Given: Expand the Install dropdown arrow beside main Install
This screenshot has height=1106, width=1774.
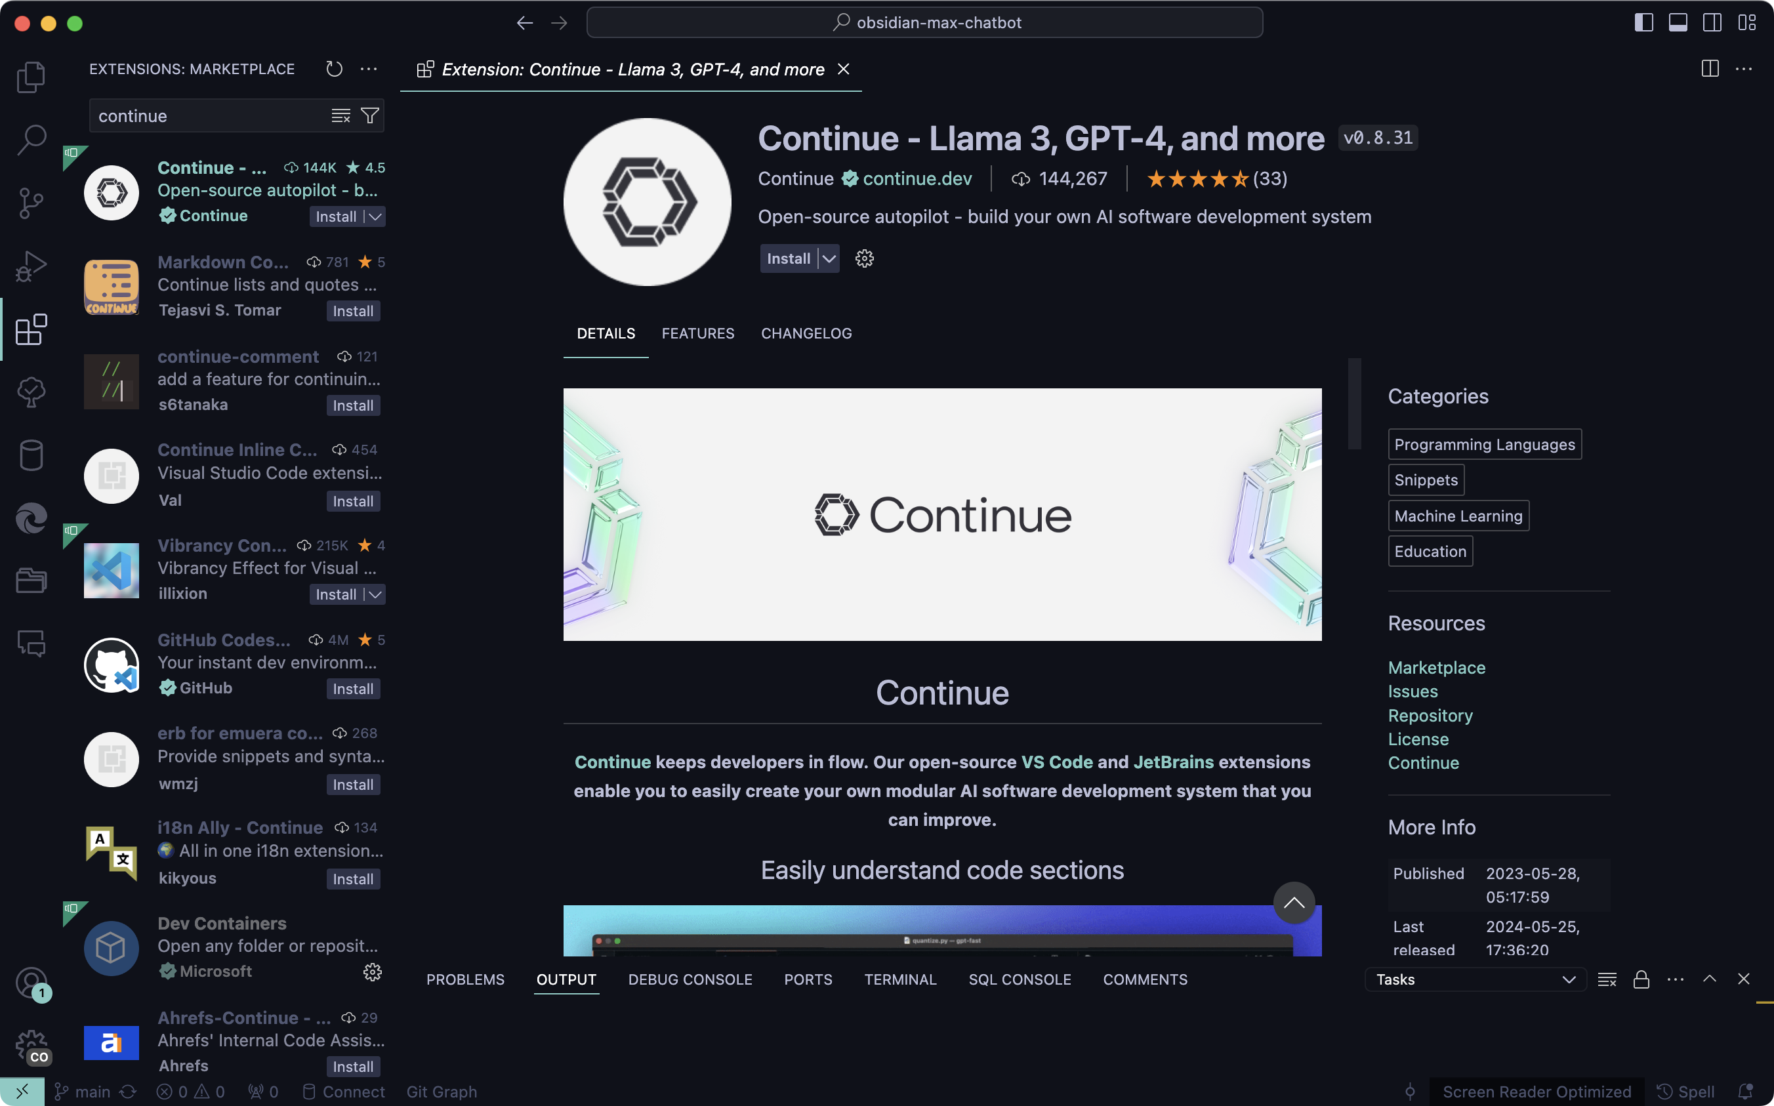Looking at the screenshot, I should tap(829, 258).
